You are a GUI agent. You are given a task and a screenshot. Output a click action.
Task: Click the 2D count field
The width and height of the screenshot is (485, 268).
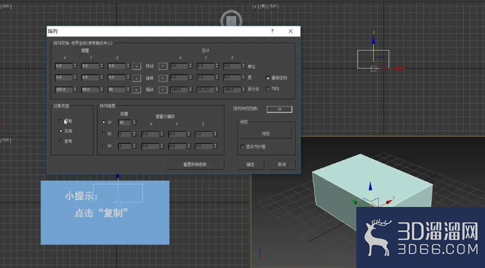(125, 134)
